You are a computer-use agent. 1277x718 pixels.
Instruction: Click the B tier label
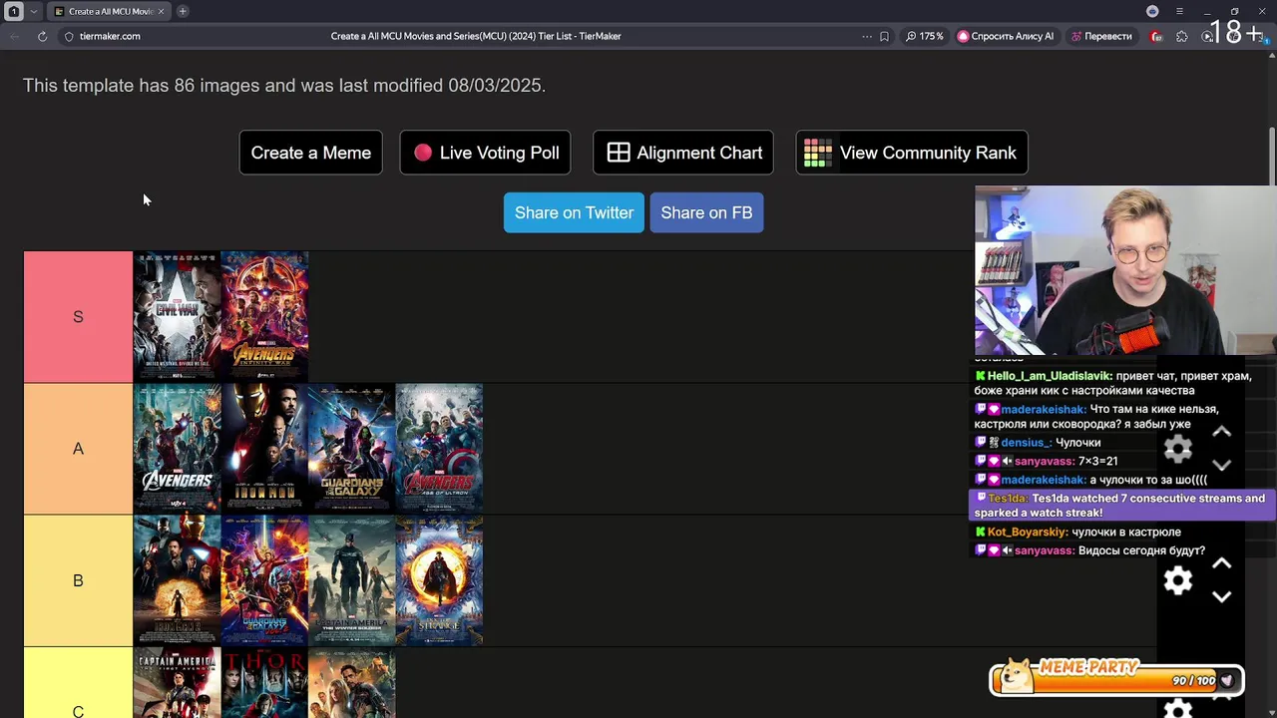78,580
